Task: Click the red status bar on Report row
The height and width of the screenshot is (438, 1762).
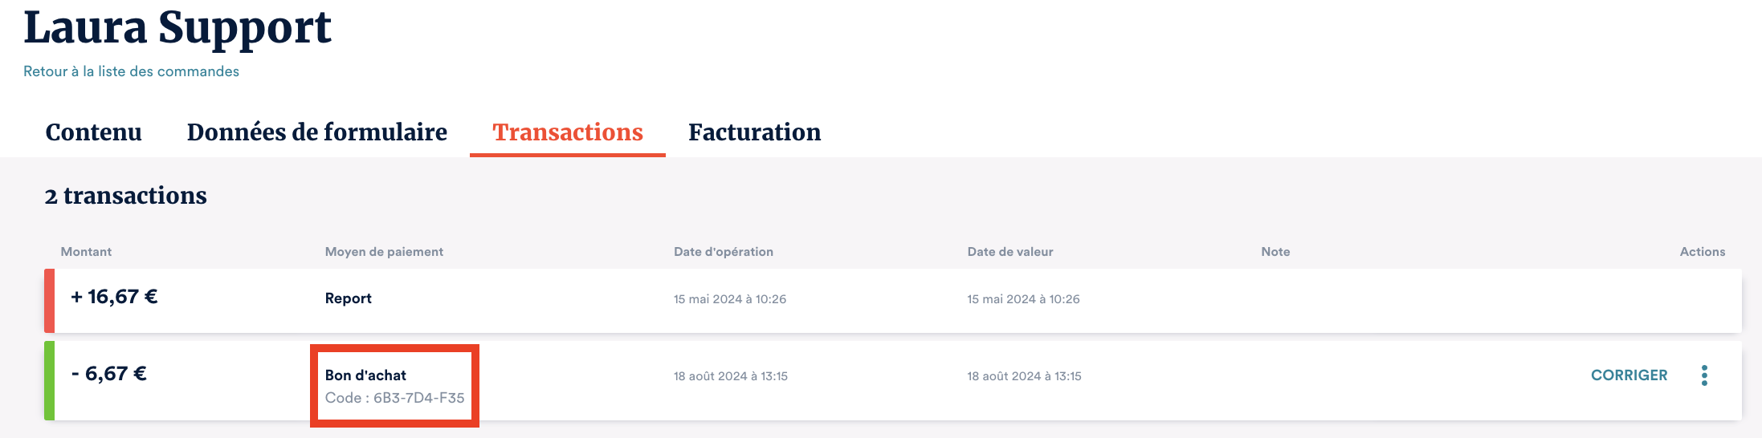Action: coord(49,301)
